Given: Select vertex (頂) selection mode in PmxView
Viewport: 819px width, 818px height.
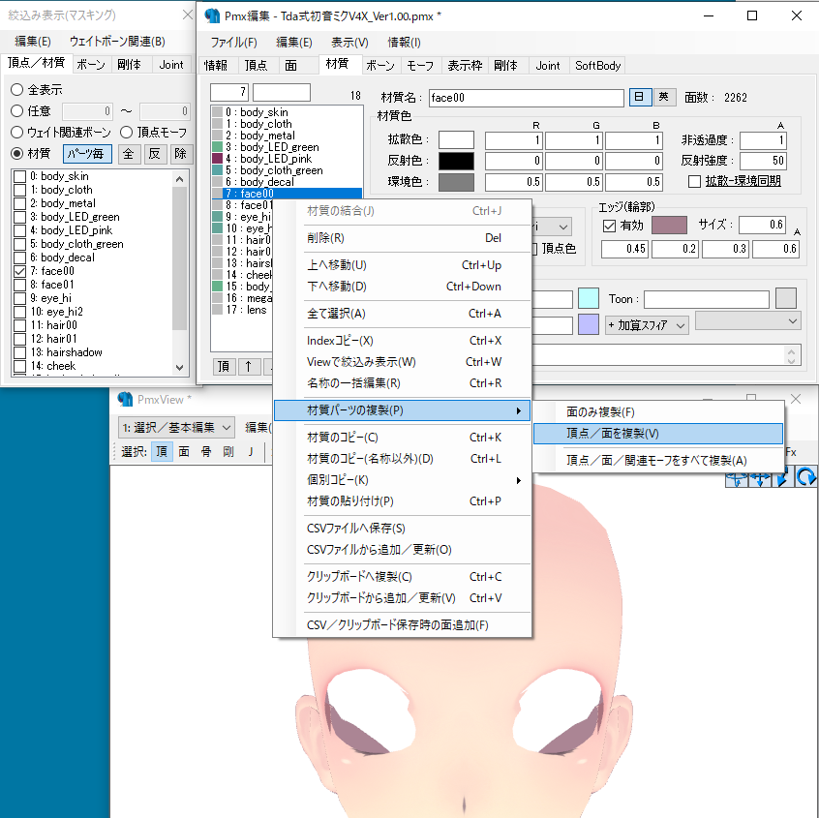Looking at the screenshot, I should tap(162, 451).
